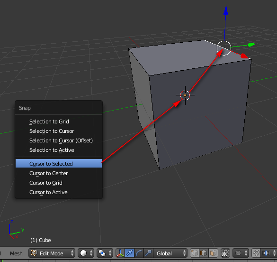The image size is (277, 262).
Task: Toggle the snap magnet icon
Action: [256, 253]
